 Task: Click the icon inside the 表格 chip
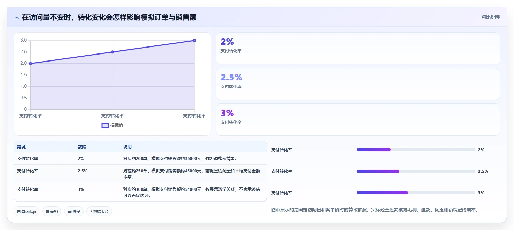coord(47,211)
